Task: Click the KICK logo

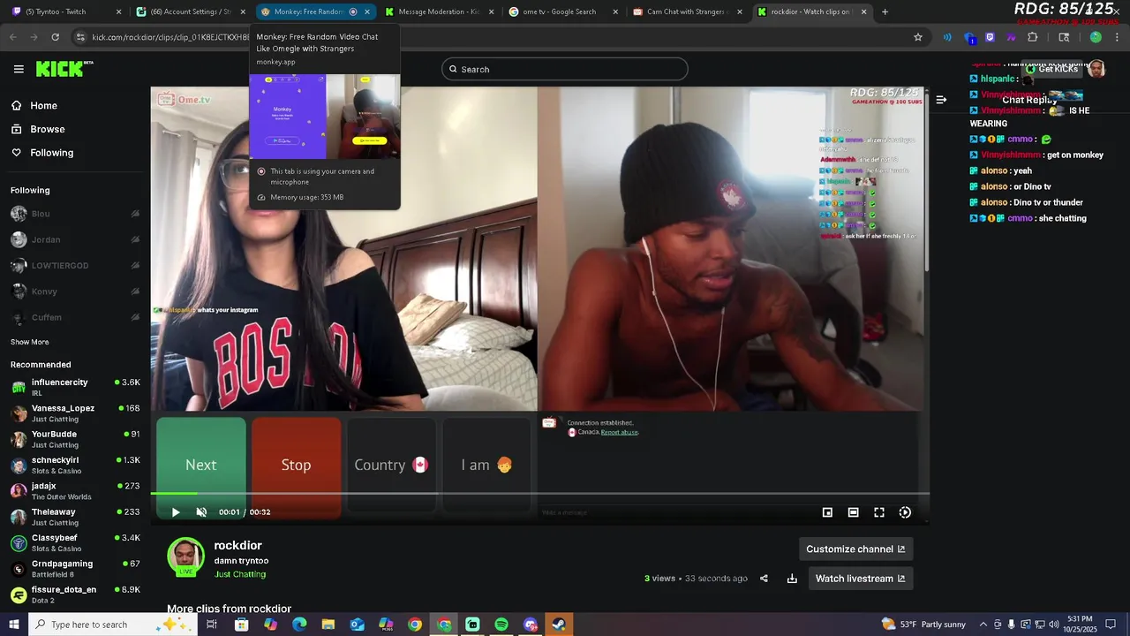Action: pyautogui.click(x=64, y=69)
